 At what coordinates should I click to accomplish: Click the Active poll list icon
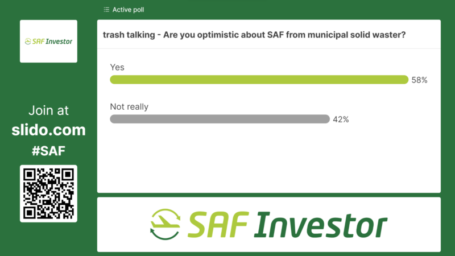coord(106,10)
